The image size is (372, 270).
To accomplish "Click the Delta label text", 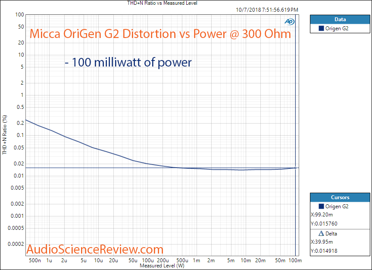I will coord(331,234).
